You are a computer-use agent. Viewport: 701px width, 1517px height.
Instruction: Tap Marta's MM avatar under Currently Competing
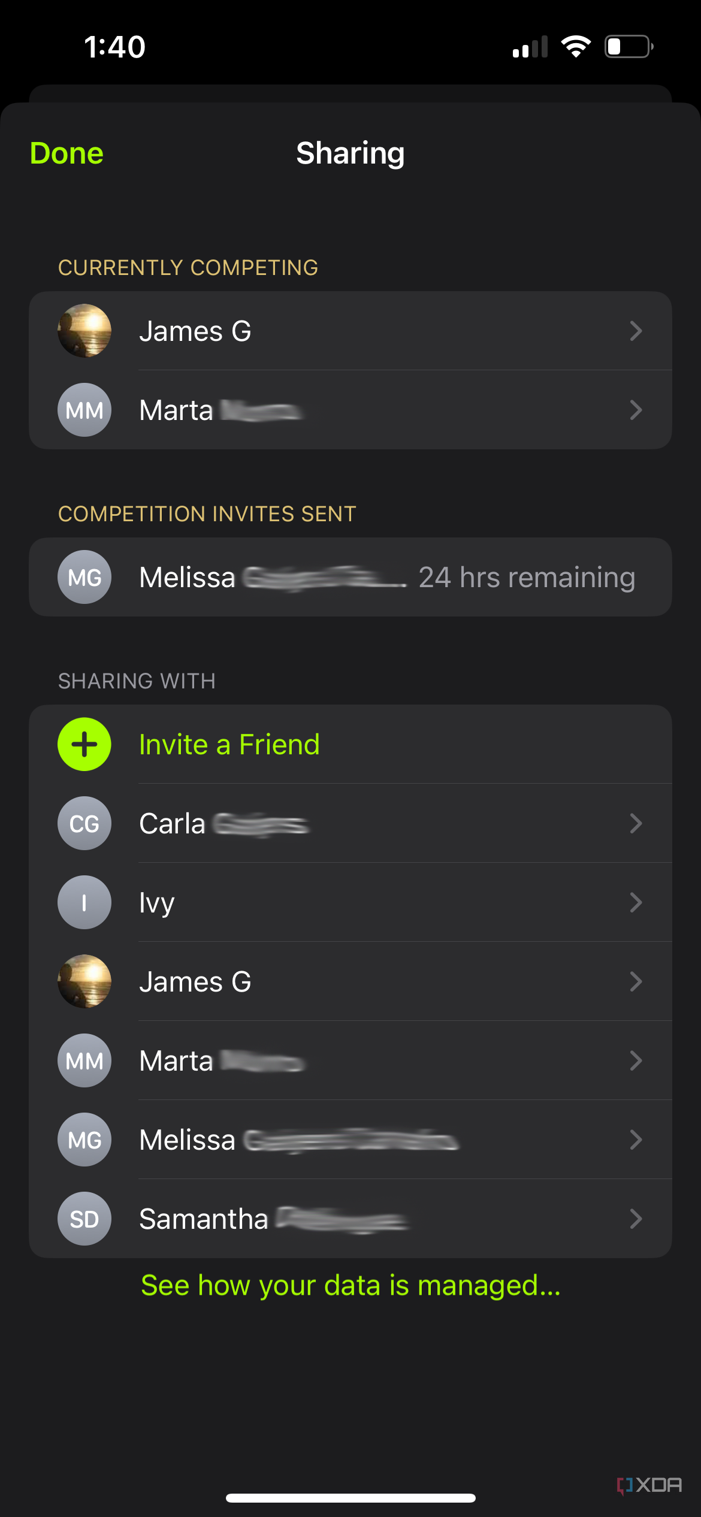coord(84,410)
